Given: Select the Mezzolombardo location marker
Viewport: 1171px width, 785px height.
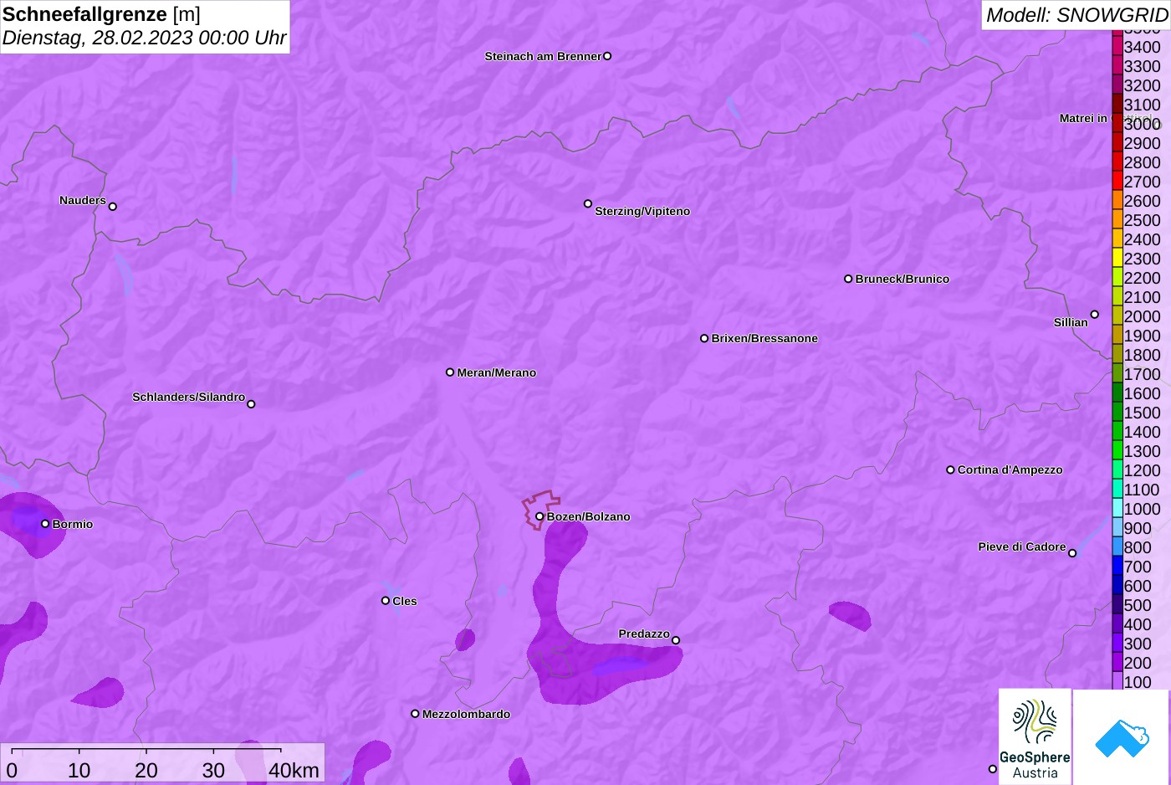Looking at the screenshot, I should pyautogui.click(x=415, y=714).
